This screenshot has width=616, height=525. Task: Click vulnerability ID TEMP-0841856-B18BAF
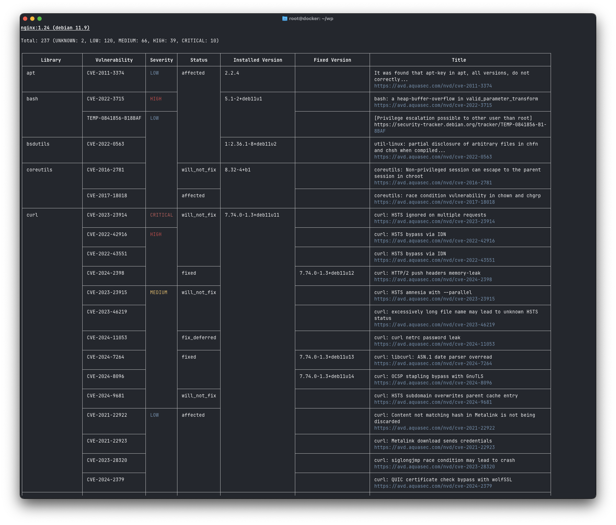click(x=114, y=118)
